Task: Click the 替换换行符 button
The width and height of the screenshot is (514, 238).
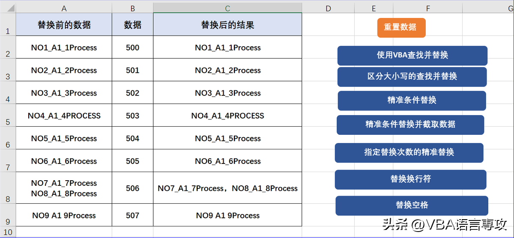Action: tap(410, 179)
